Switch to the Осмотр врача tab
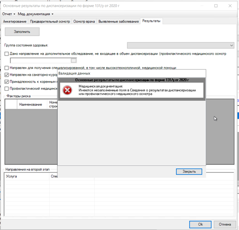The height and width of the screenshot is (230, 239). point(84,22)
